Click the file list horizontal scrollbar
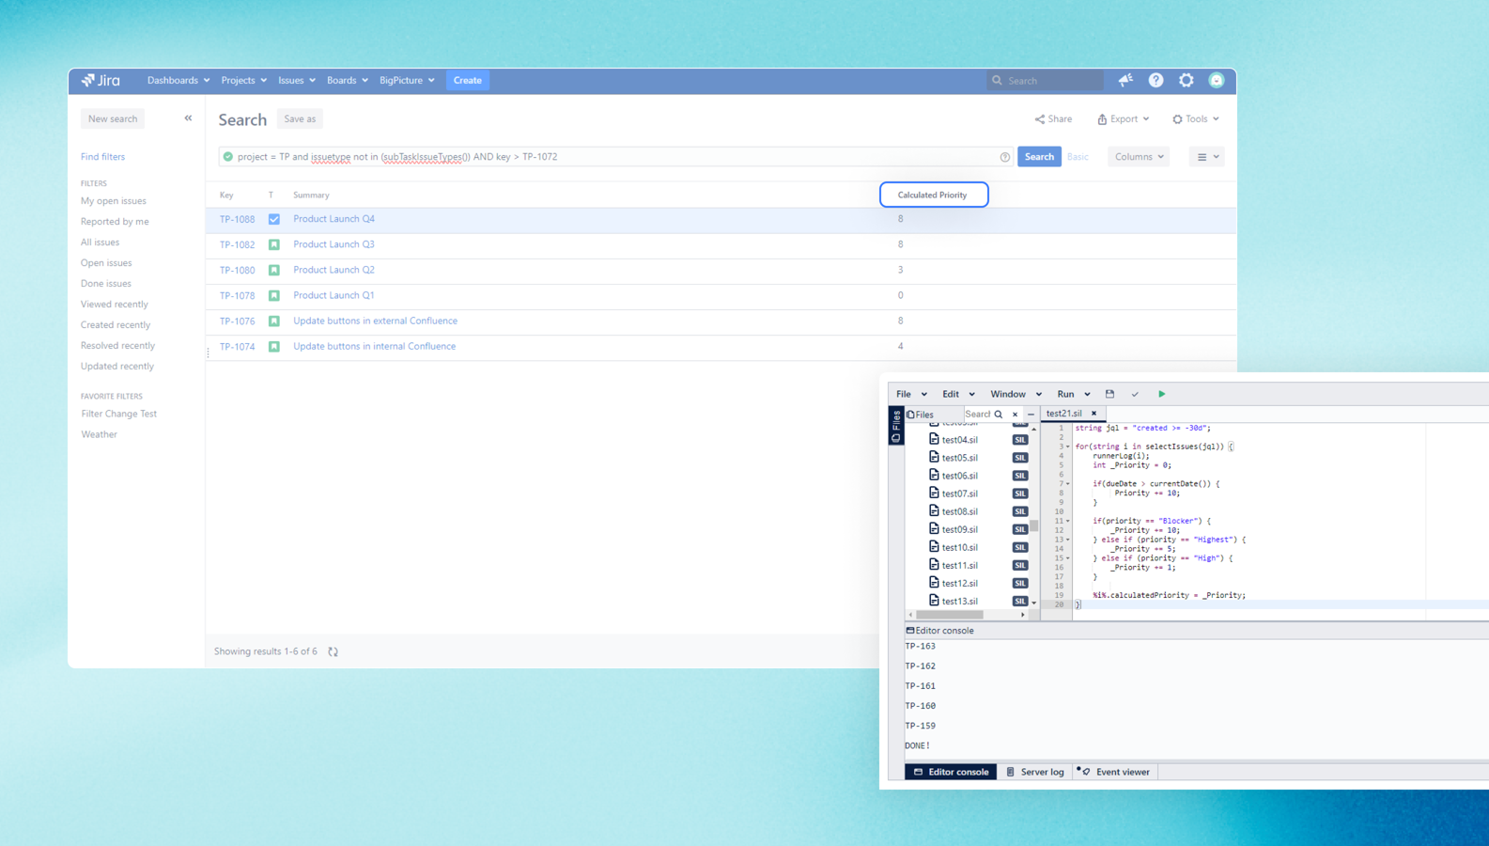This screenshot has height=846, width=1489. [951, 615]
